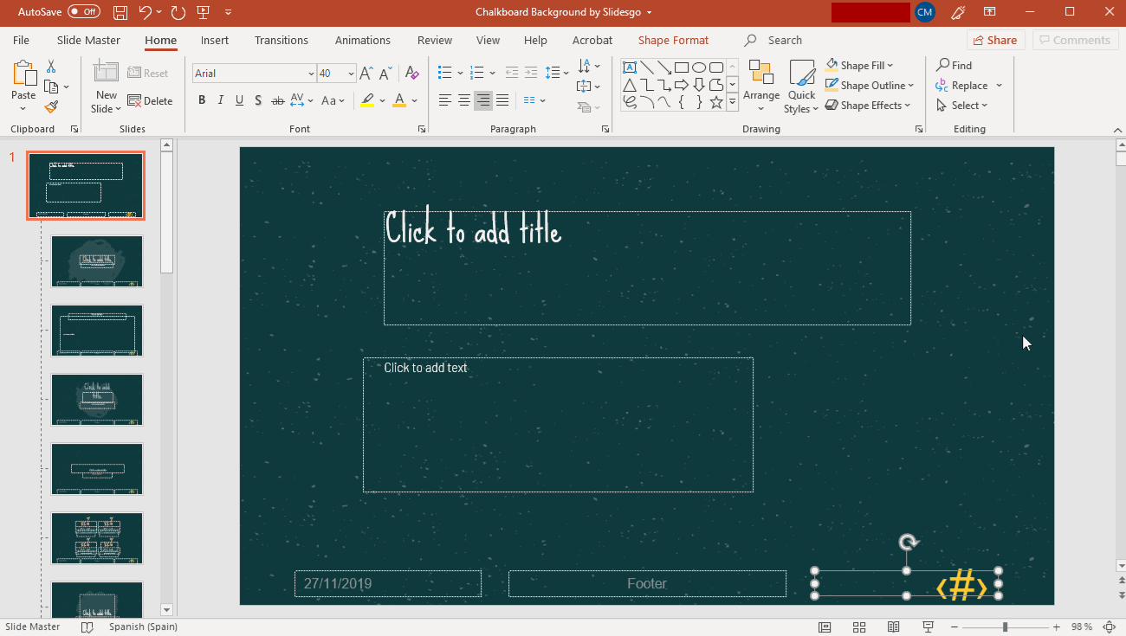Switch to the Shape Format tab
This screenshot has height=636, width=1126.
pyautogui.click(x=673, y=41)
